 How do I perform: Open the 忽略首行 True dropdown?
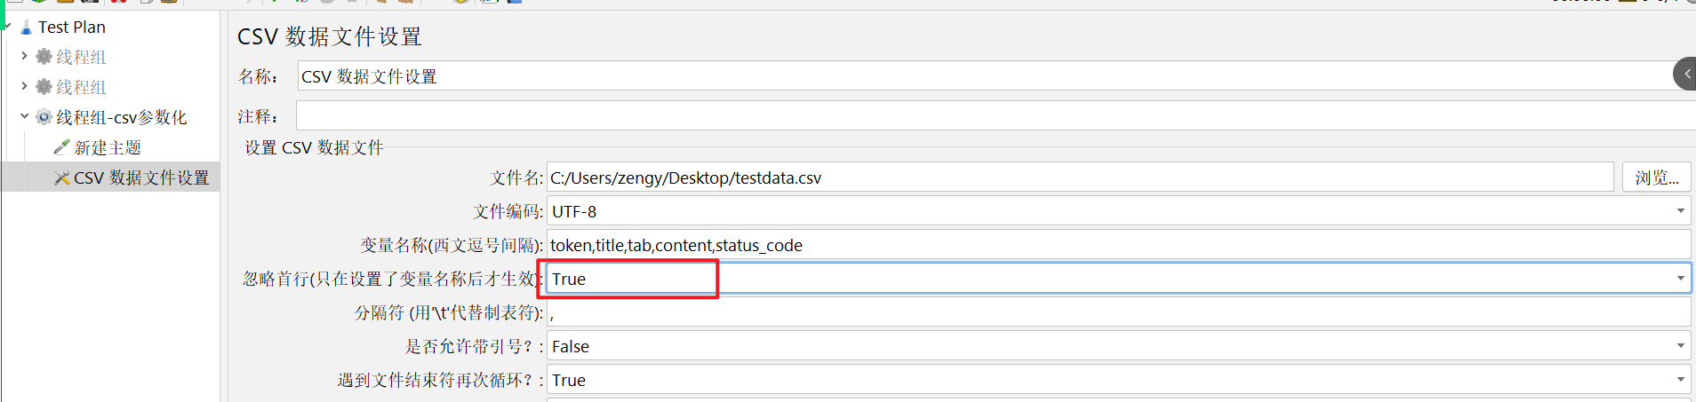pyautogui.click(x=1680, y=279)
